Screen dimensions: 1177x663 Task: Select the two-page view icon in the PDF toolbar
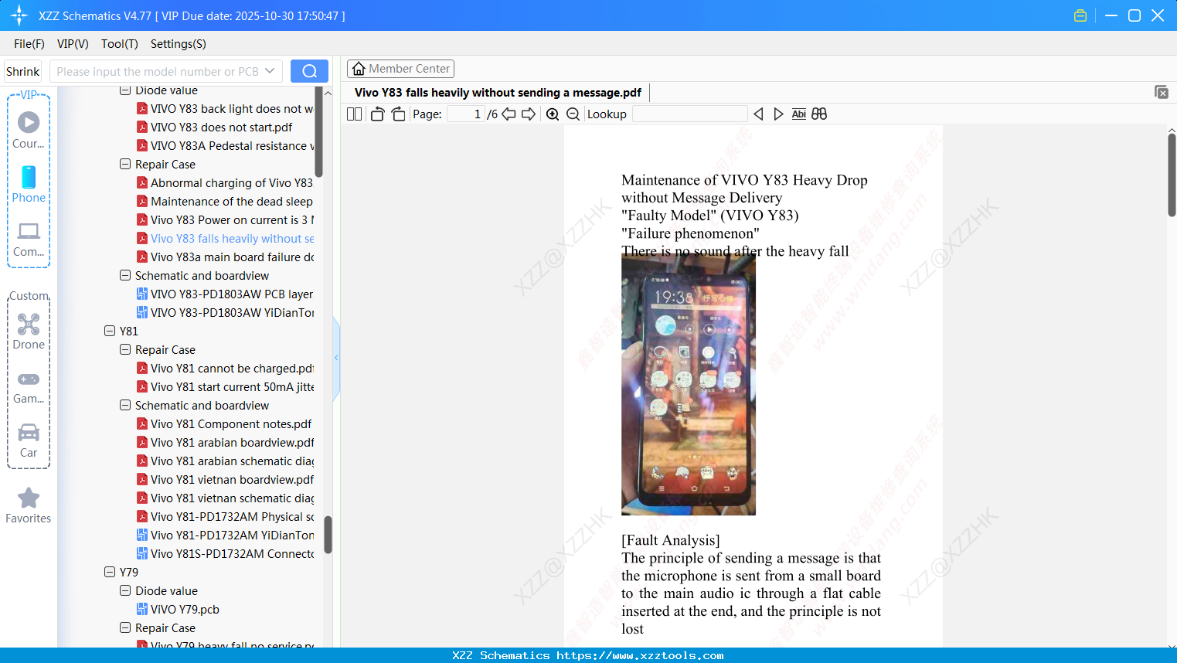click(354, 114)
